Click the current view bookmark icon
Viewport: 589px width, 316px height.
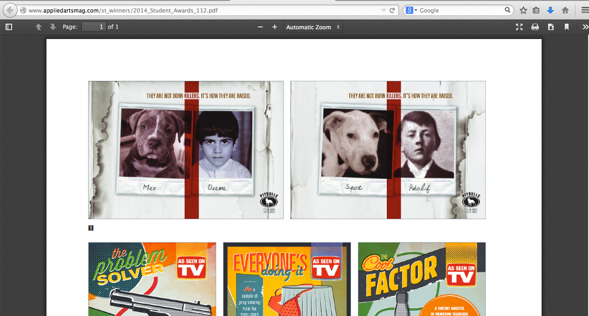point(567,27)
